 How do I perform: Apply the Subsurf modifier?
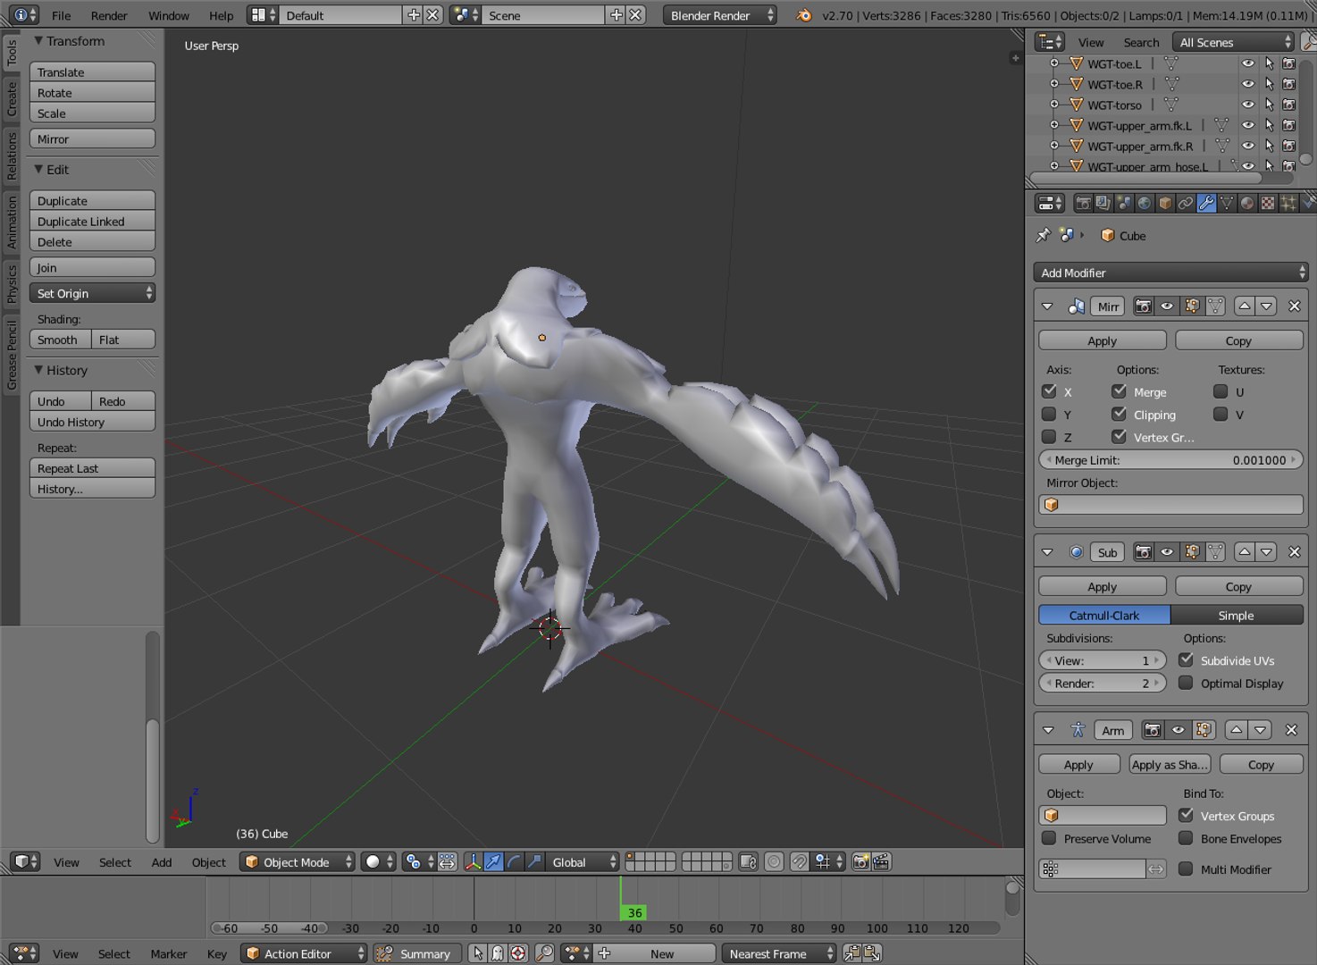(x=1102, y=587)
